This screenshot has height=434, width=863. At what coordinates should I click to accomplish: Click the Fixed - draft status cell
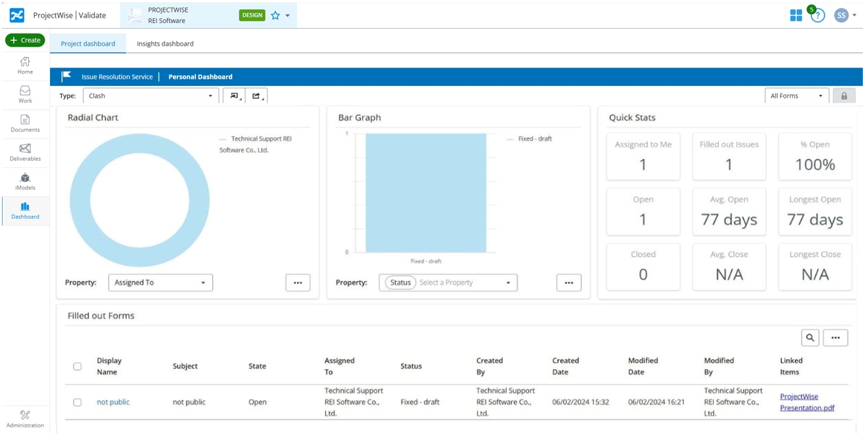(x=420, y=402)
